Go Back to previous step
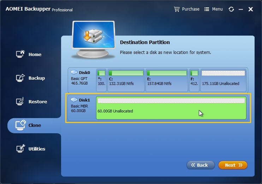 (x=201, y=165)
